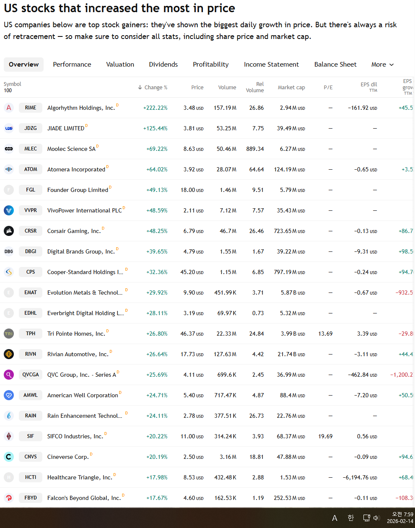Sort by the Change % column header
This screenshot has height=528, width=415.
pyautogui.click(x=153, y=88)
